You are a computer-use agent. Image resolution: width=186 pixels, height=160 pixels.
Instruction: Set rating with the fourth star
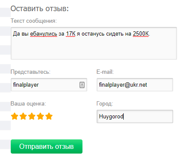point(40,116)
